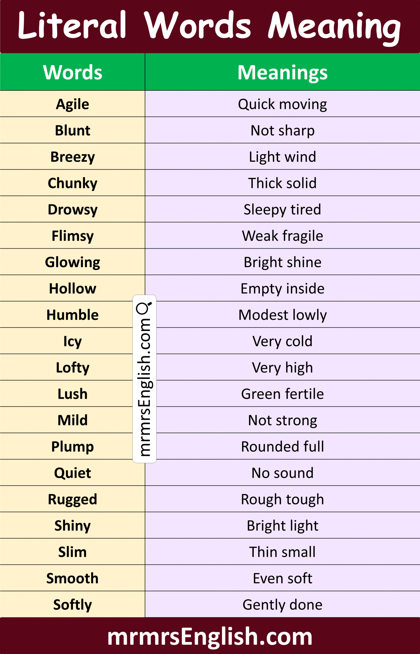420x654 pixels.
Task: Select the word Softly
Action: pos(72,605)
